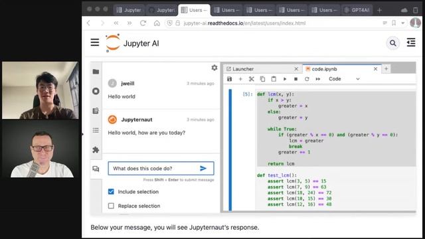Click the Jupyternaut username

(137, 119)
